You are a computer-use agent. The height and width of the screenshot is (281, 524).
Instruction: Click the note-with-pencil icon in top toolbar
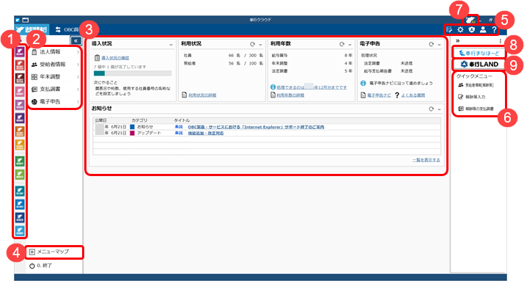click(449, 30)
